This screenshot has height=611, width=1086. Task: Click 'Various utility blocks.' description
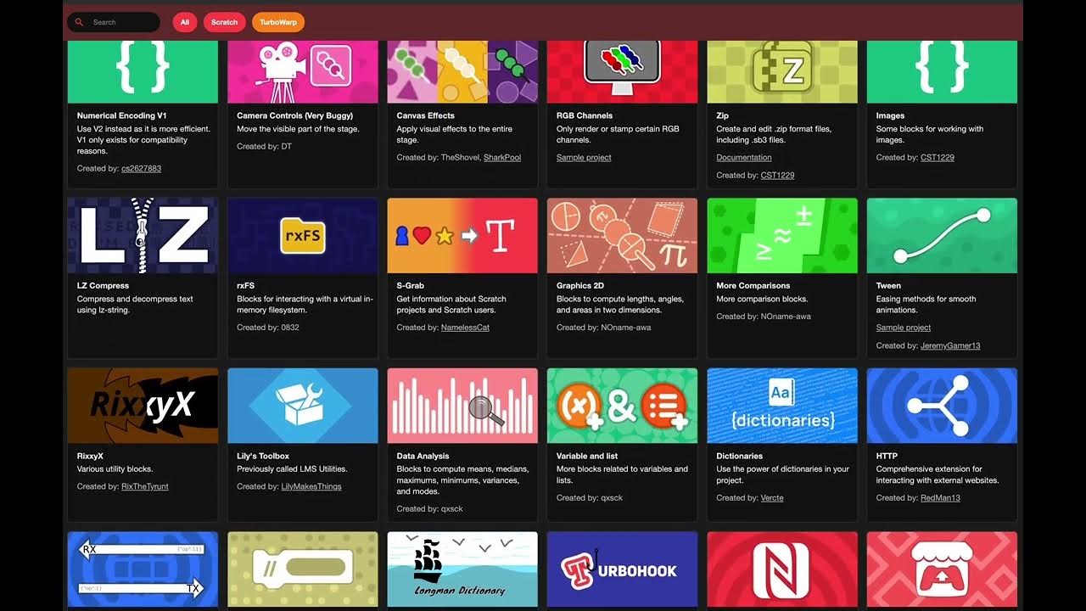click(115, 469)
